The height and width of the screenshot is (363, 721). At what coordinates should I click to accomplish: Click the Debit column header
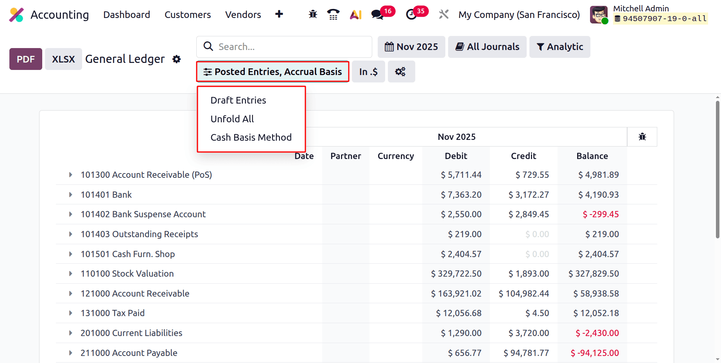pyautogui.click(x=456, y=156)
